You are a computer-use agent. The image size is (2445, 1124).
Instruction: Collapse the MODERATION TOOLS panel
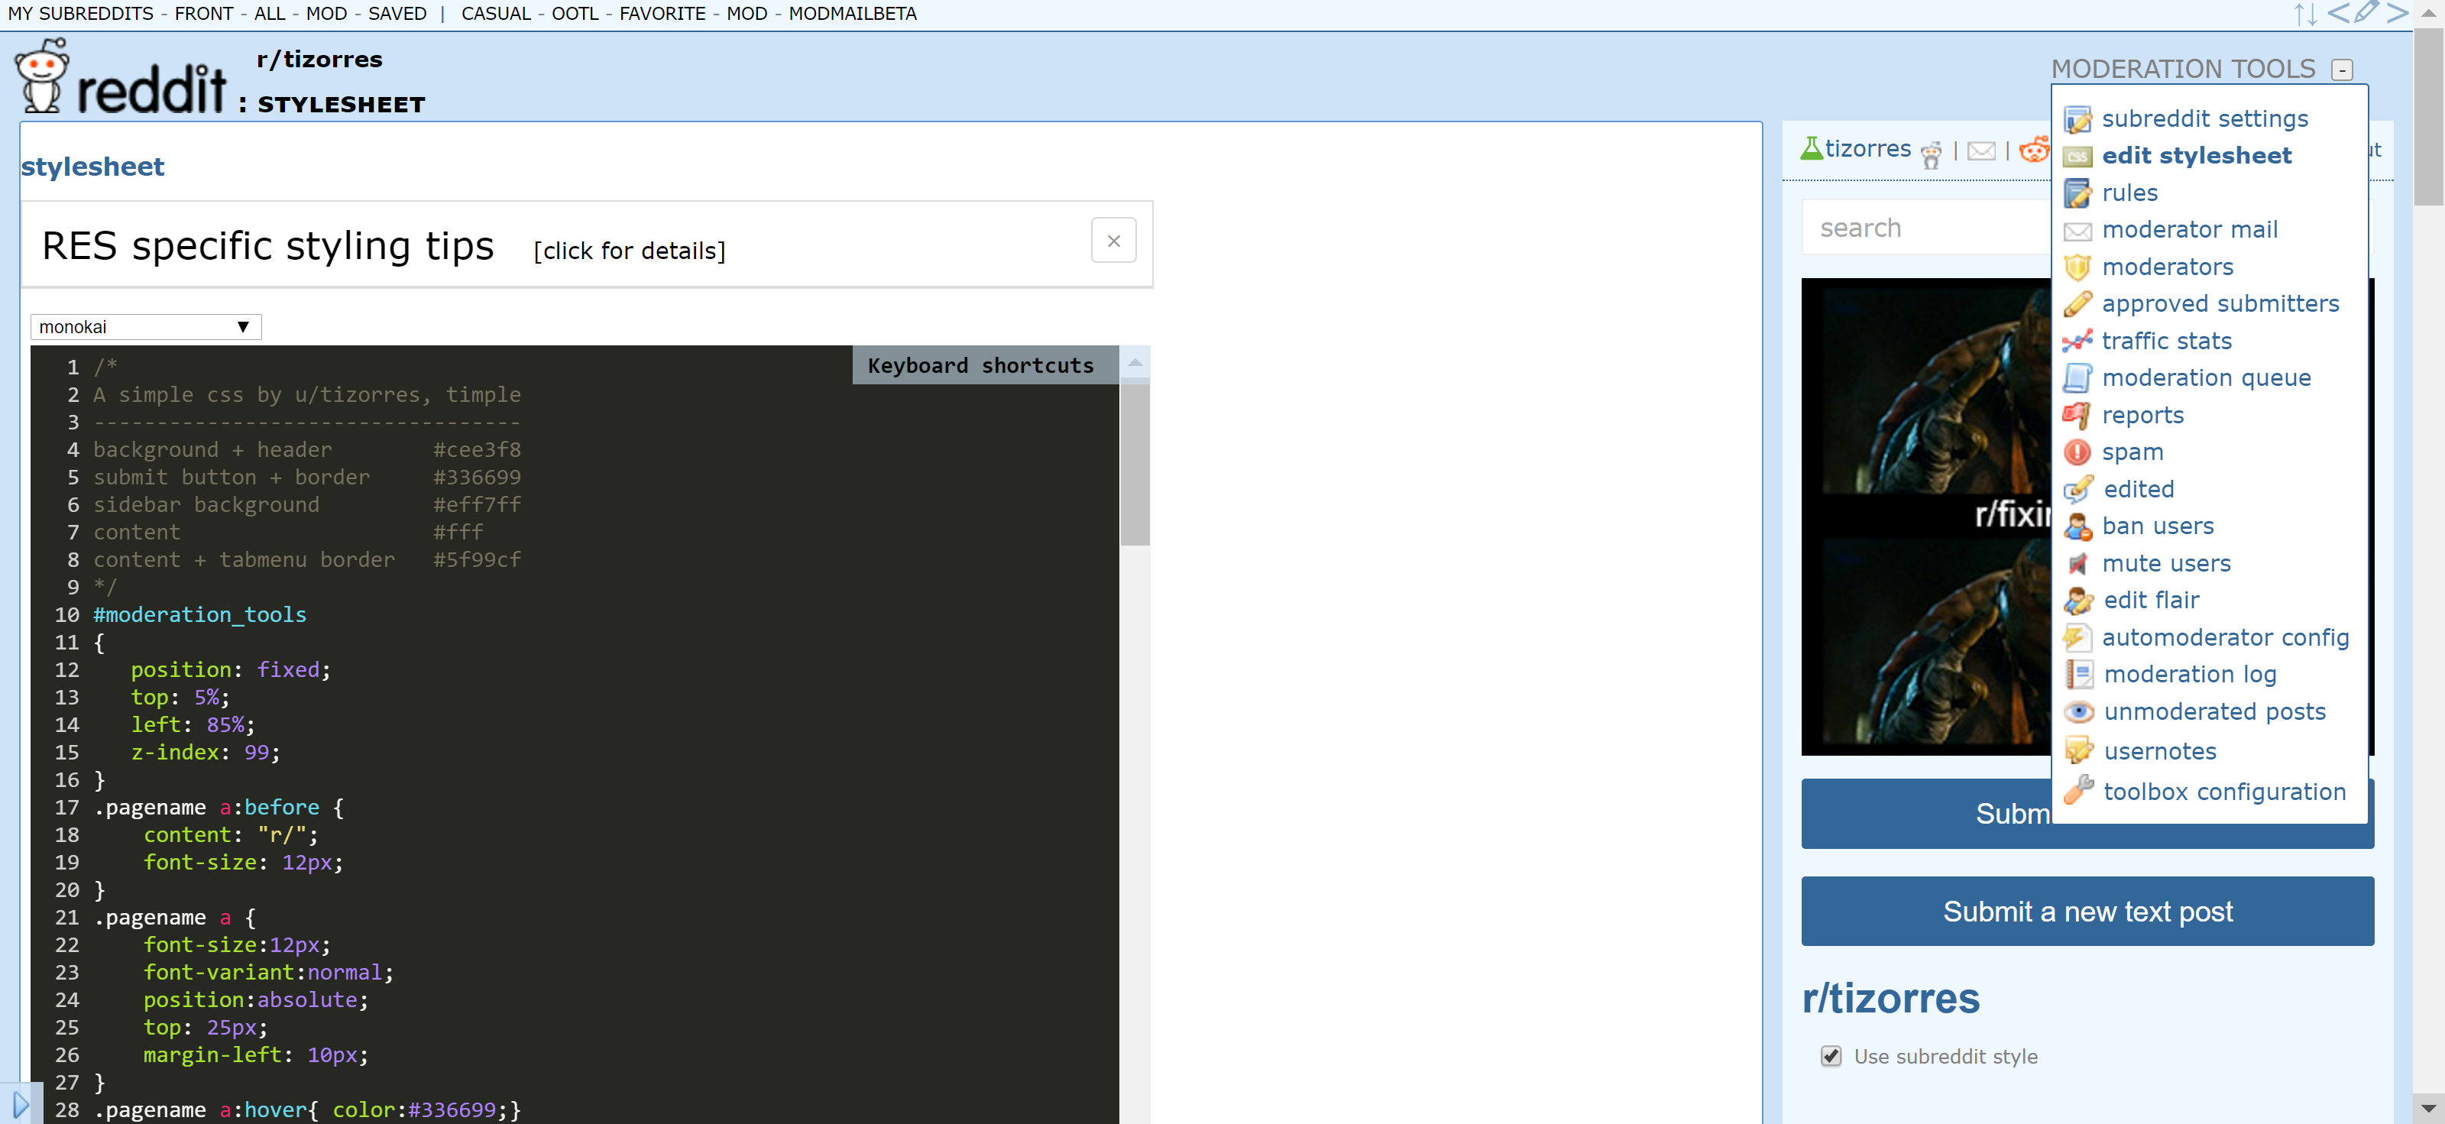(x=2343, y=70)
